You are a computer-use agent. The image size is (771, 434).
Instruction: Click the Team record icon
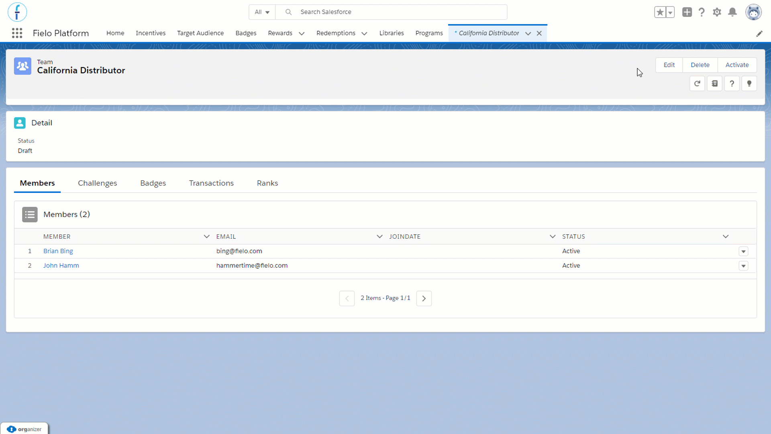22,66
